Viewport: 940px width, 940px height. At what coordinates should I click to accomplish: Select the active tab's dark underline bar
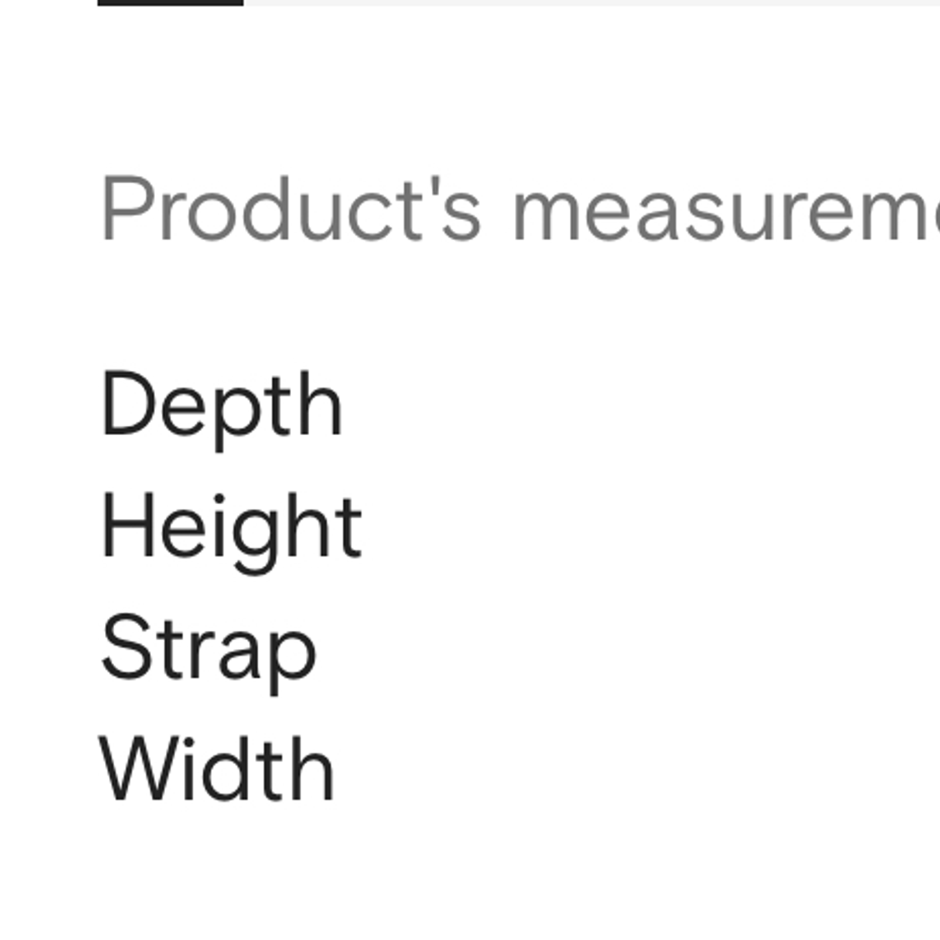coord(170,3)
